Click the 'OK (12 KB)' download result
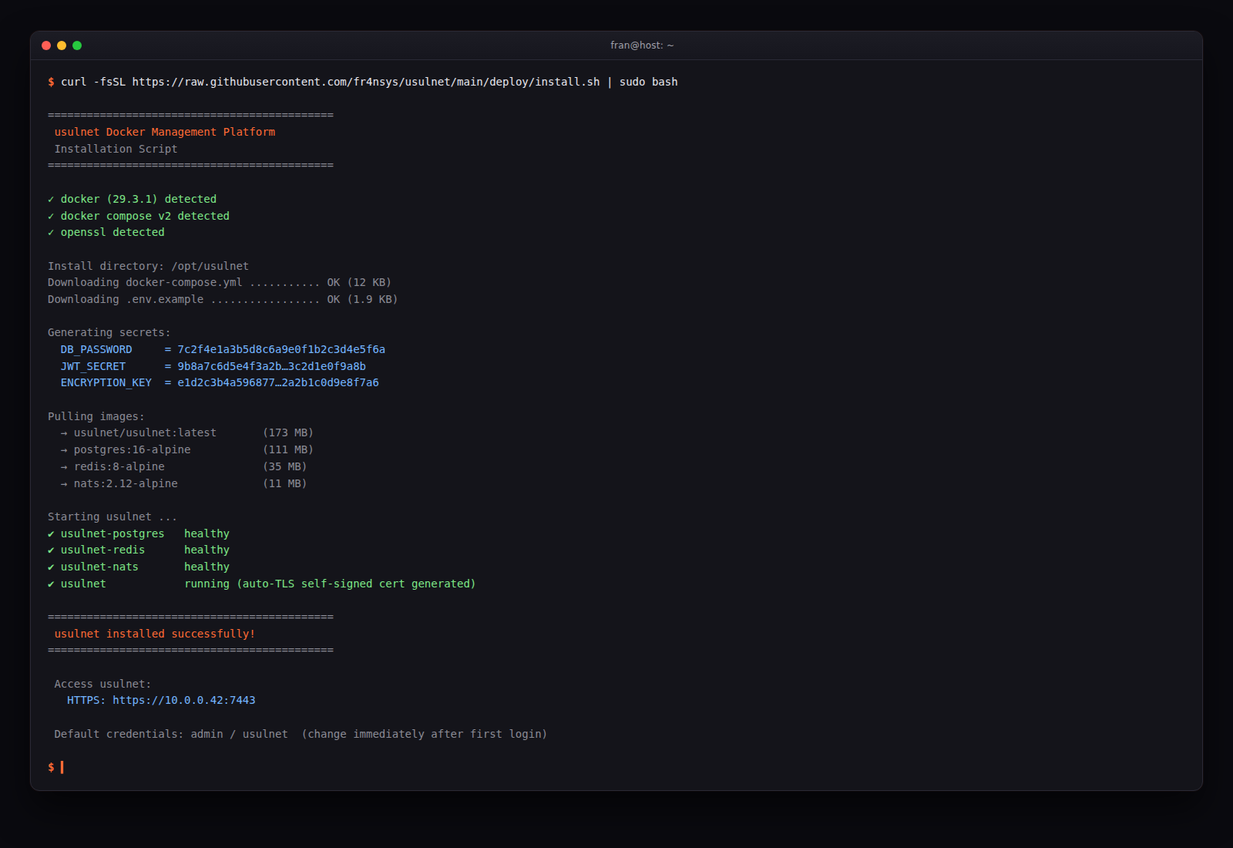 point(359,282)
